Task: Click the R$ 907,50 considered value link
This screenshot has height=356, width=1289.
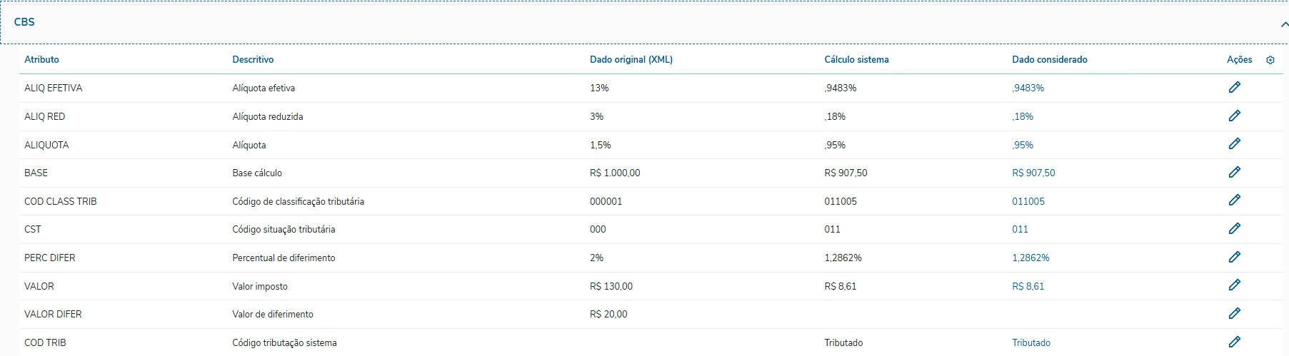Action: [1033, 173]
